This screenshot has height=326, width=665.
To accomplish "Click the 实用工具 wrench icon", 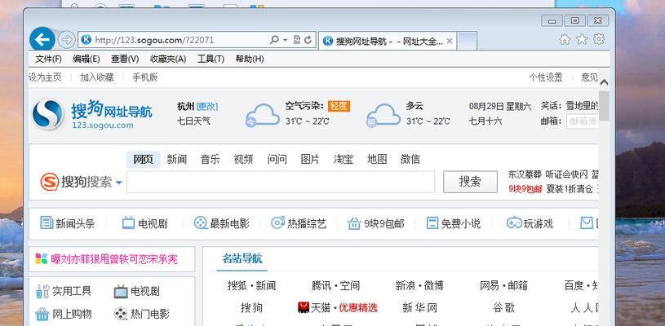I will (42, 291).
